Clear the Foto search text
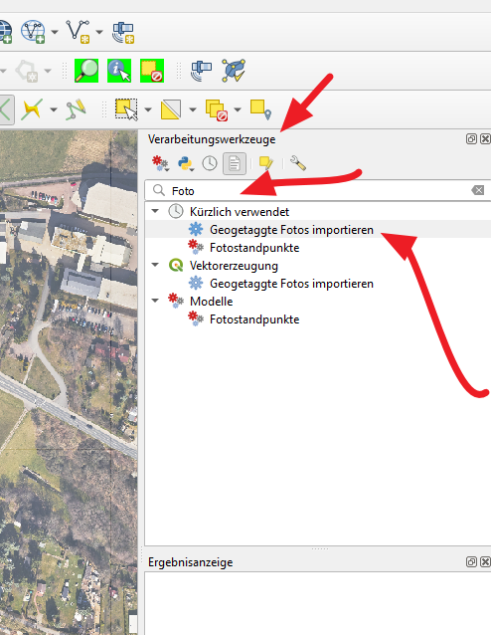This screenshot has height=635, width=491. (478, 190)
